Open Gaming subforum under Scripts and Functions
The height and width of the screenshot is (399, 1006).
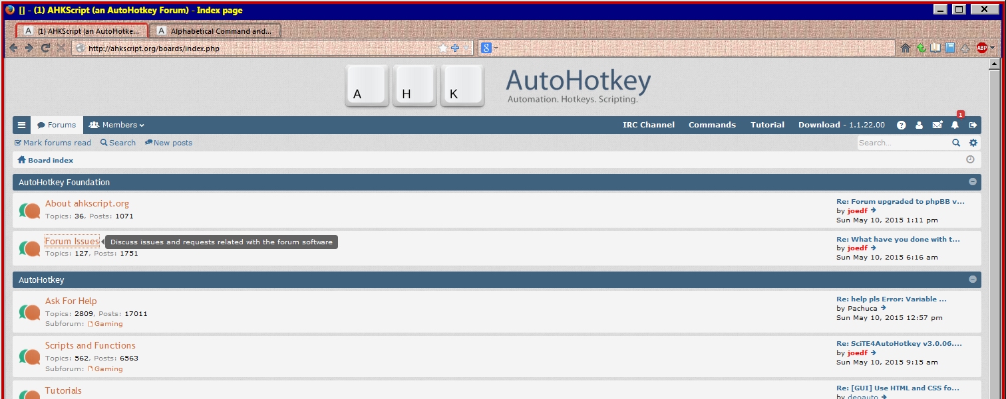click(105, 368)
